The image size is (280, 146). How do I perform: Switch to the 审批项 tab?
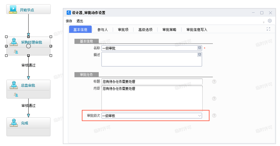(123, 30)
